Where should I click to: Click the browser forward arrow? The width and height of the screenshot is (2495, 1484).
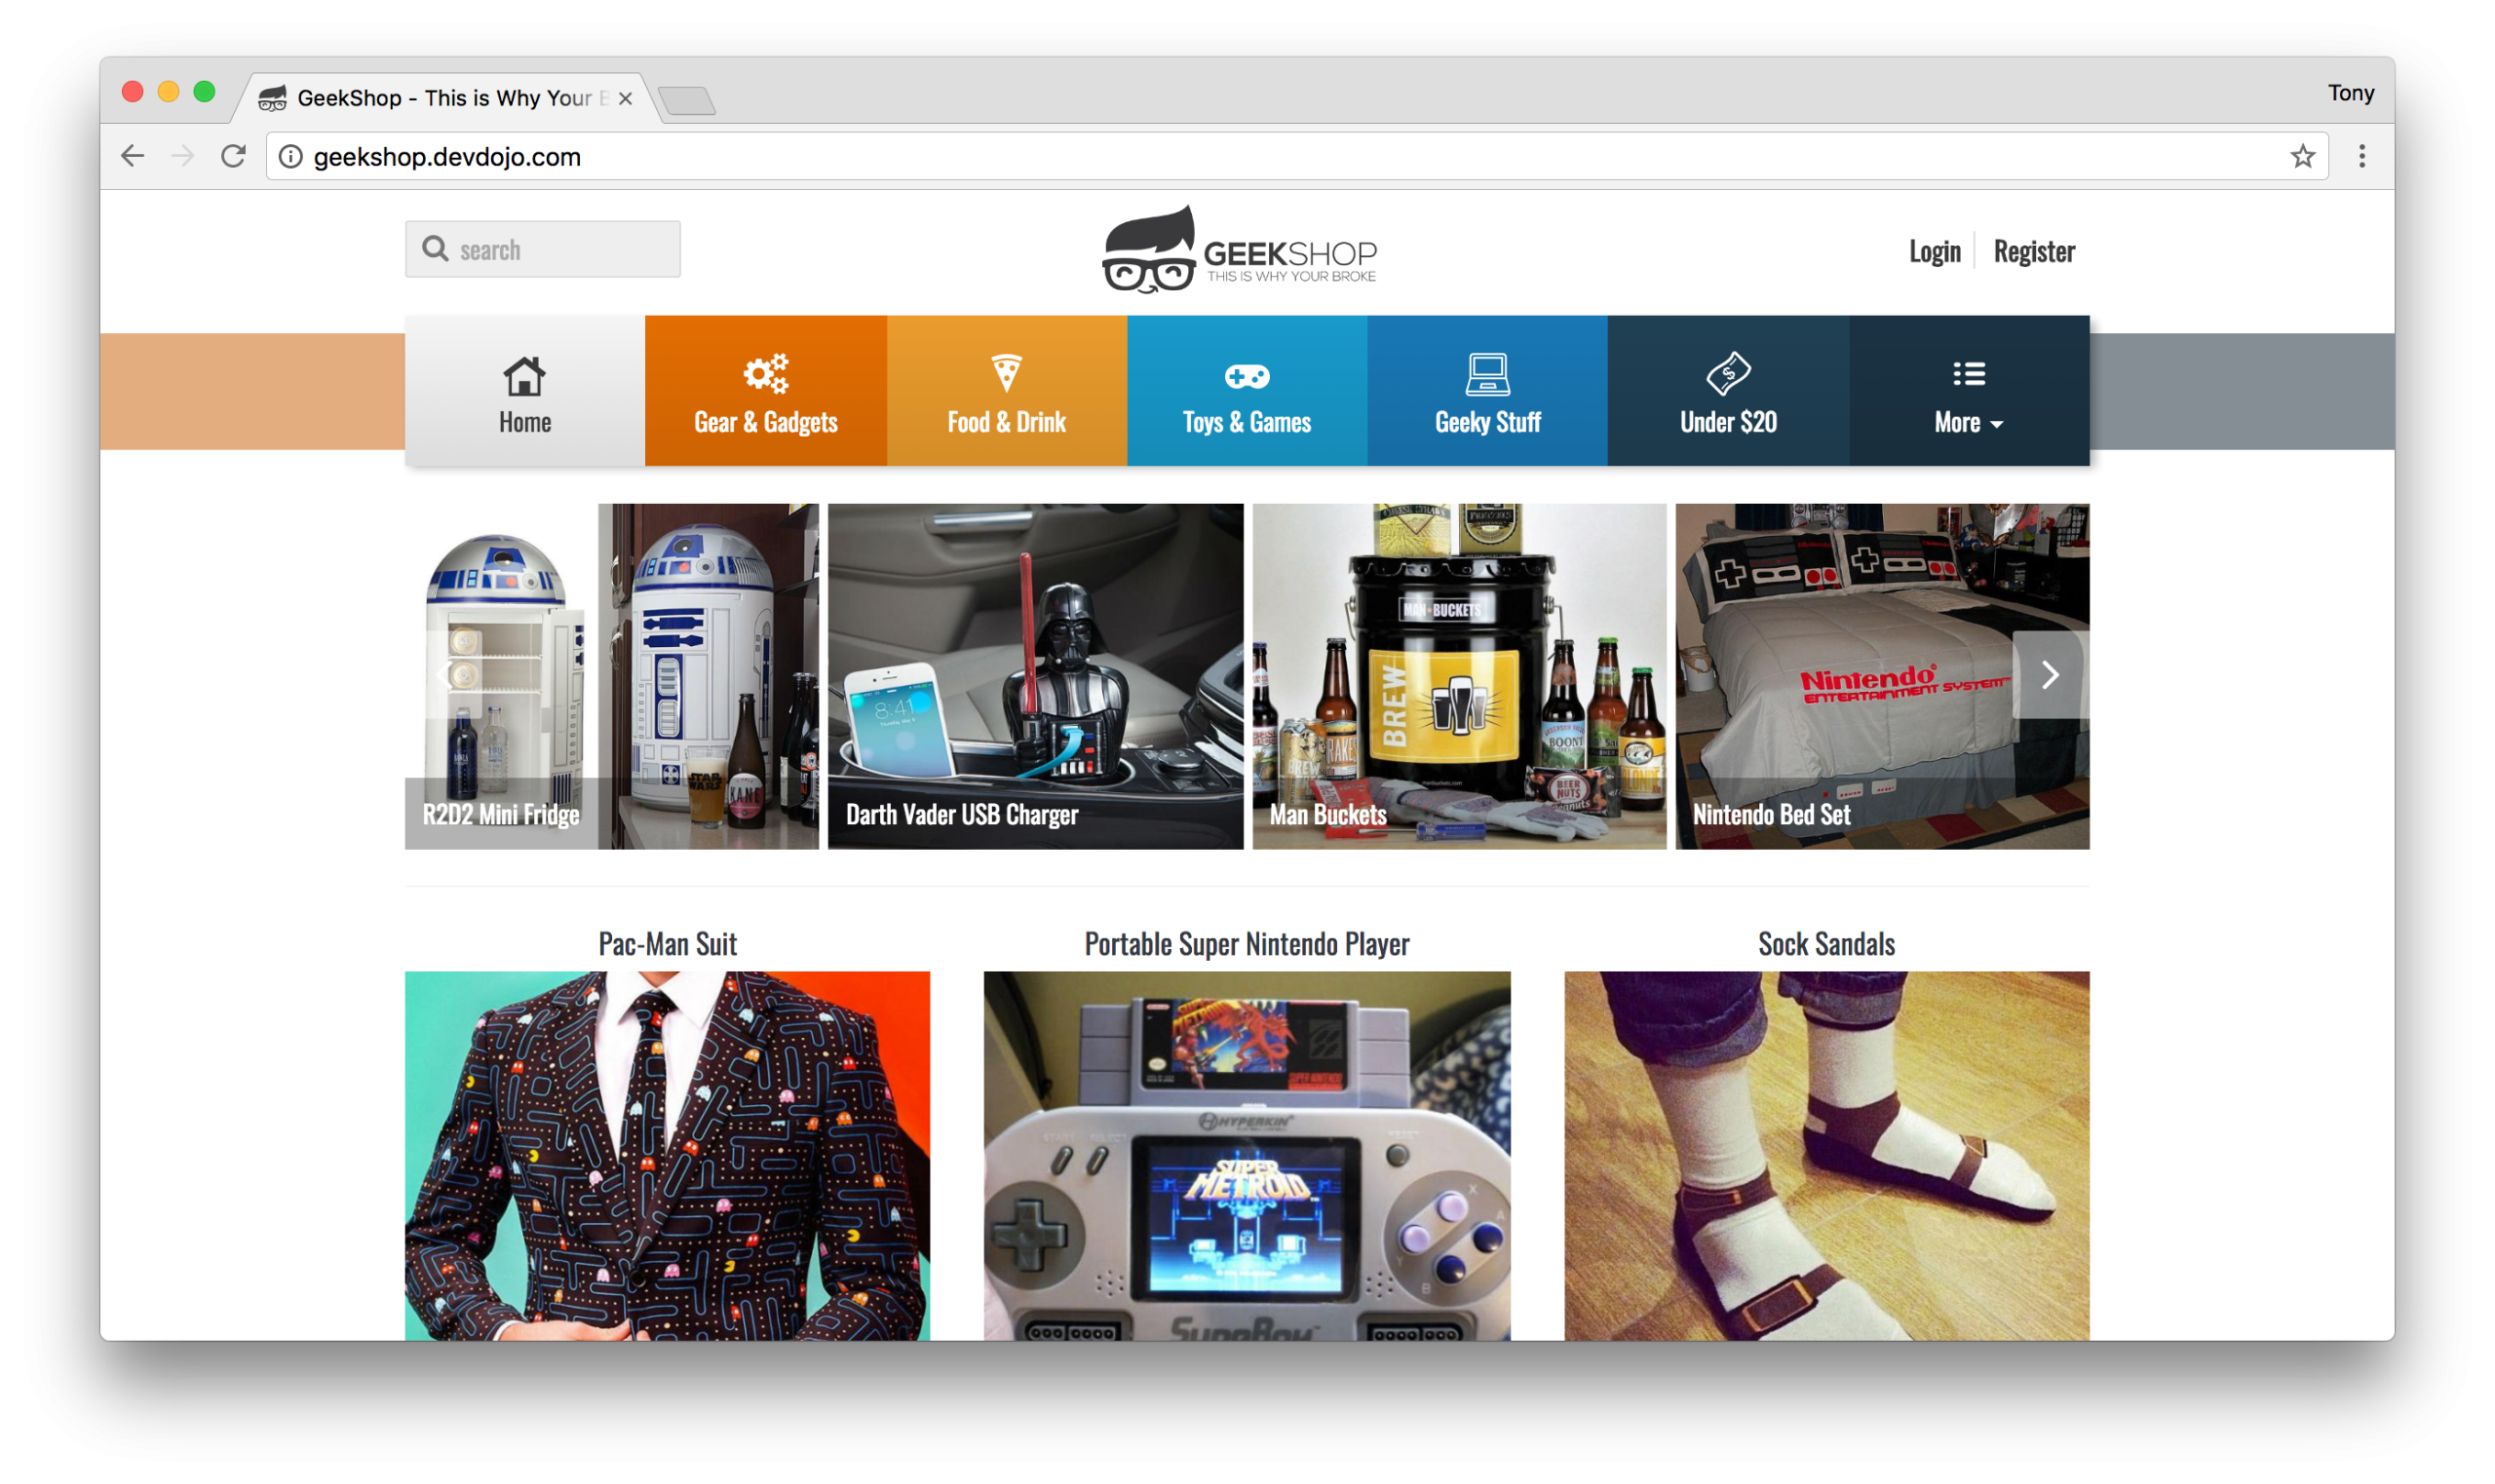183,156
